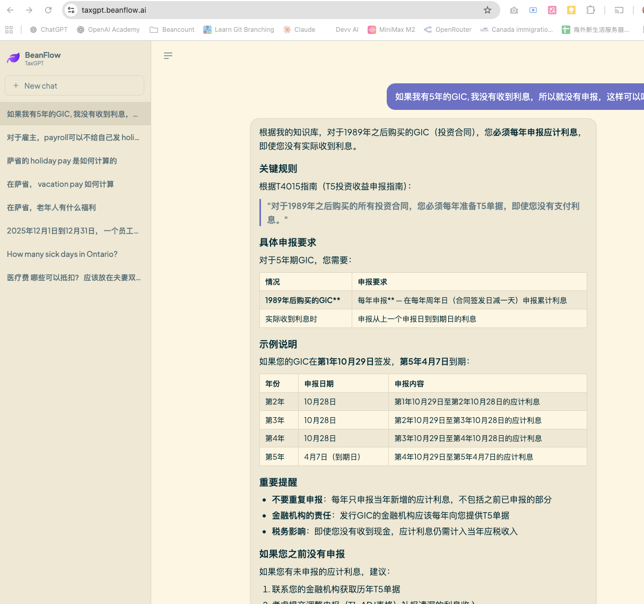Open the 萨省 holiday pay chat
The width and height of the screenshot is (644, 604).
[x=62, y=161]
